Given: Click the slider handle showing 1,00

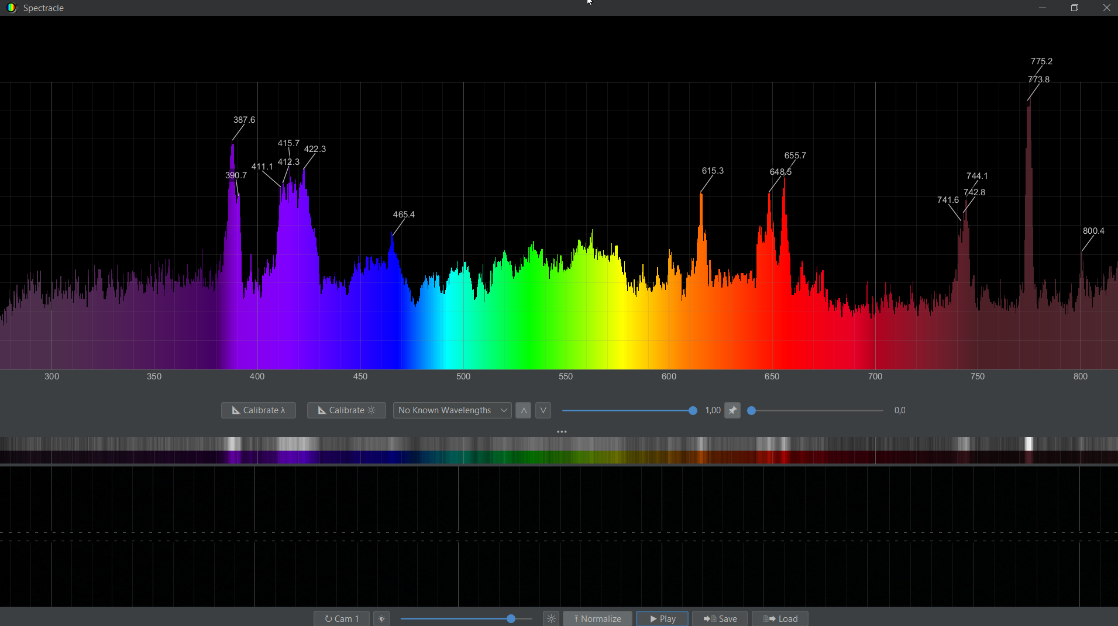Looking at the screenshot, I should [693, 410].
